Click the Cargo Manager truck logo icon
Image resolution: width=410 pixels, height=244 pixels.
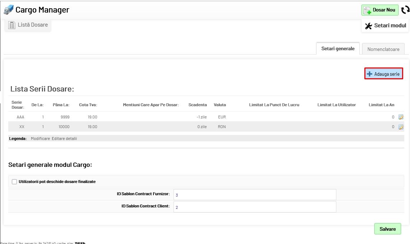(x=9, y=10)
